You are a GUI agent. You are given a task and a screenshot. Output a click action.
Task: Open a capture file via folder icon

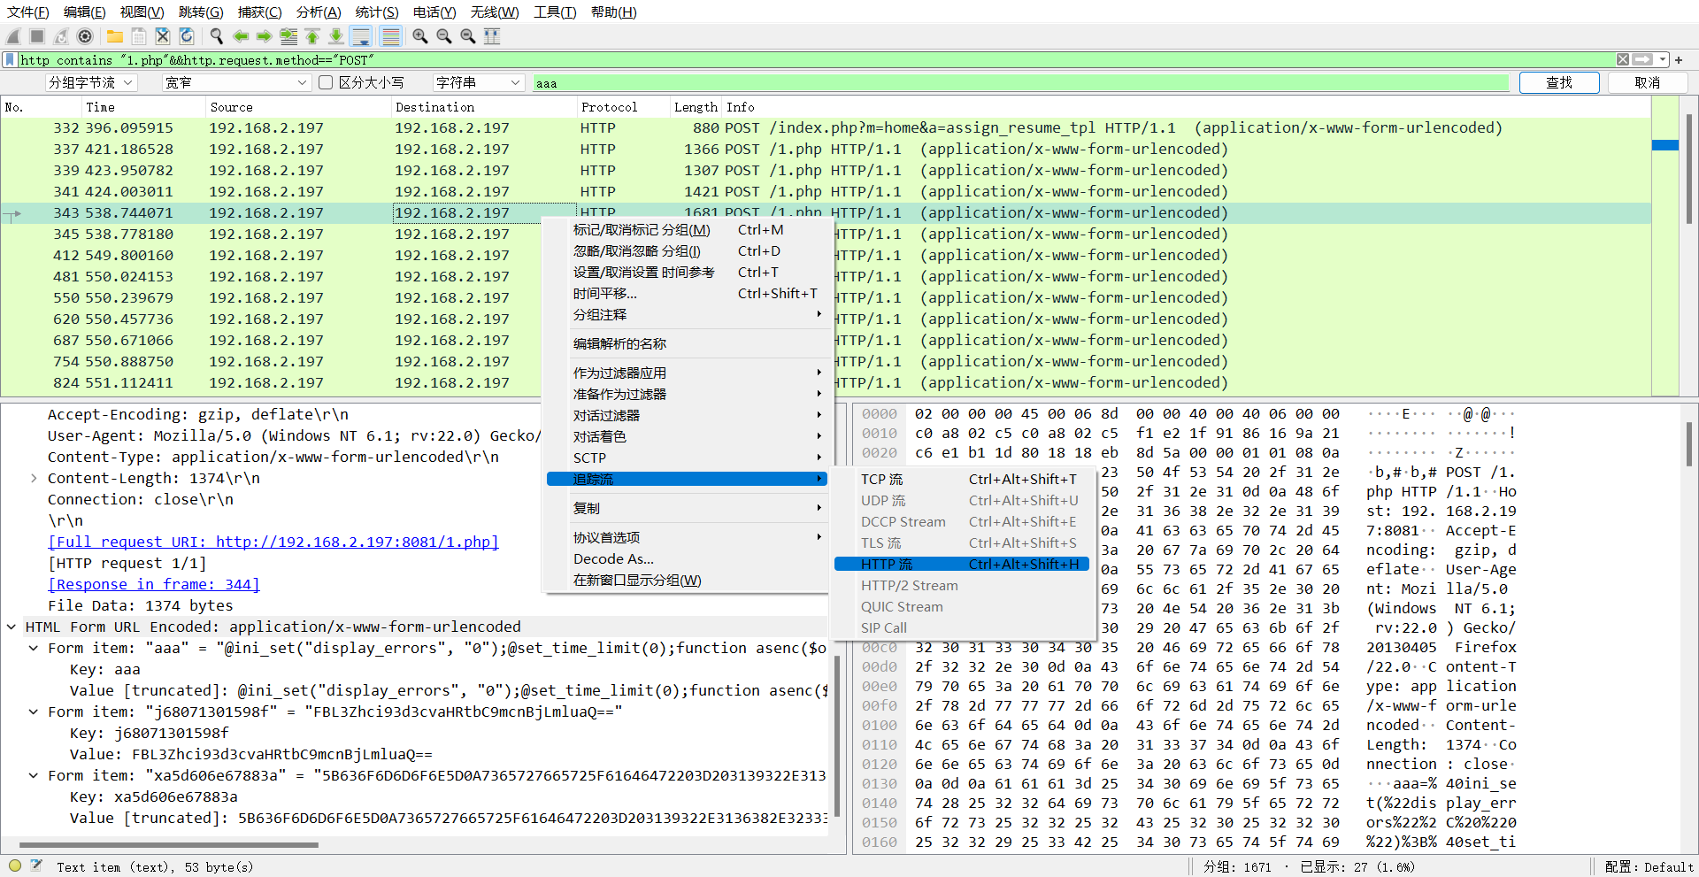[115, 36]
